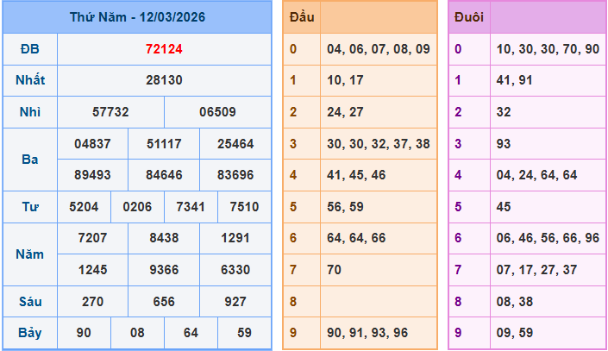This screenshot has height=351, width=608.
Task: Click second prize number 06509
Action: (217, 112)
